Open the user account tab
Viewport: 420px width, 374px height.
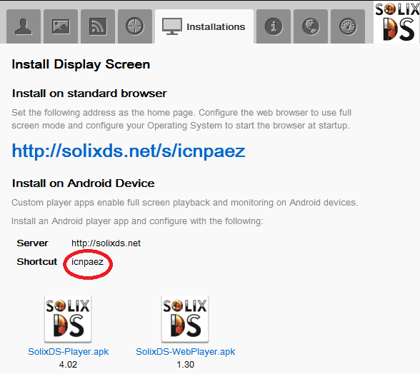(x=24, y=26)
